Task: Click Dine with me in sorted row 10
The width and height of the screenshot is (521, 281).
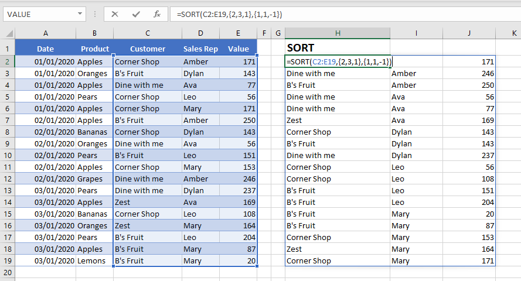Action: coord(338,155)
